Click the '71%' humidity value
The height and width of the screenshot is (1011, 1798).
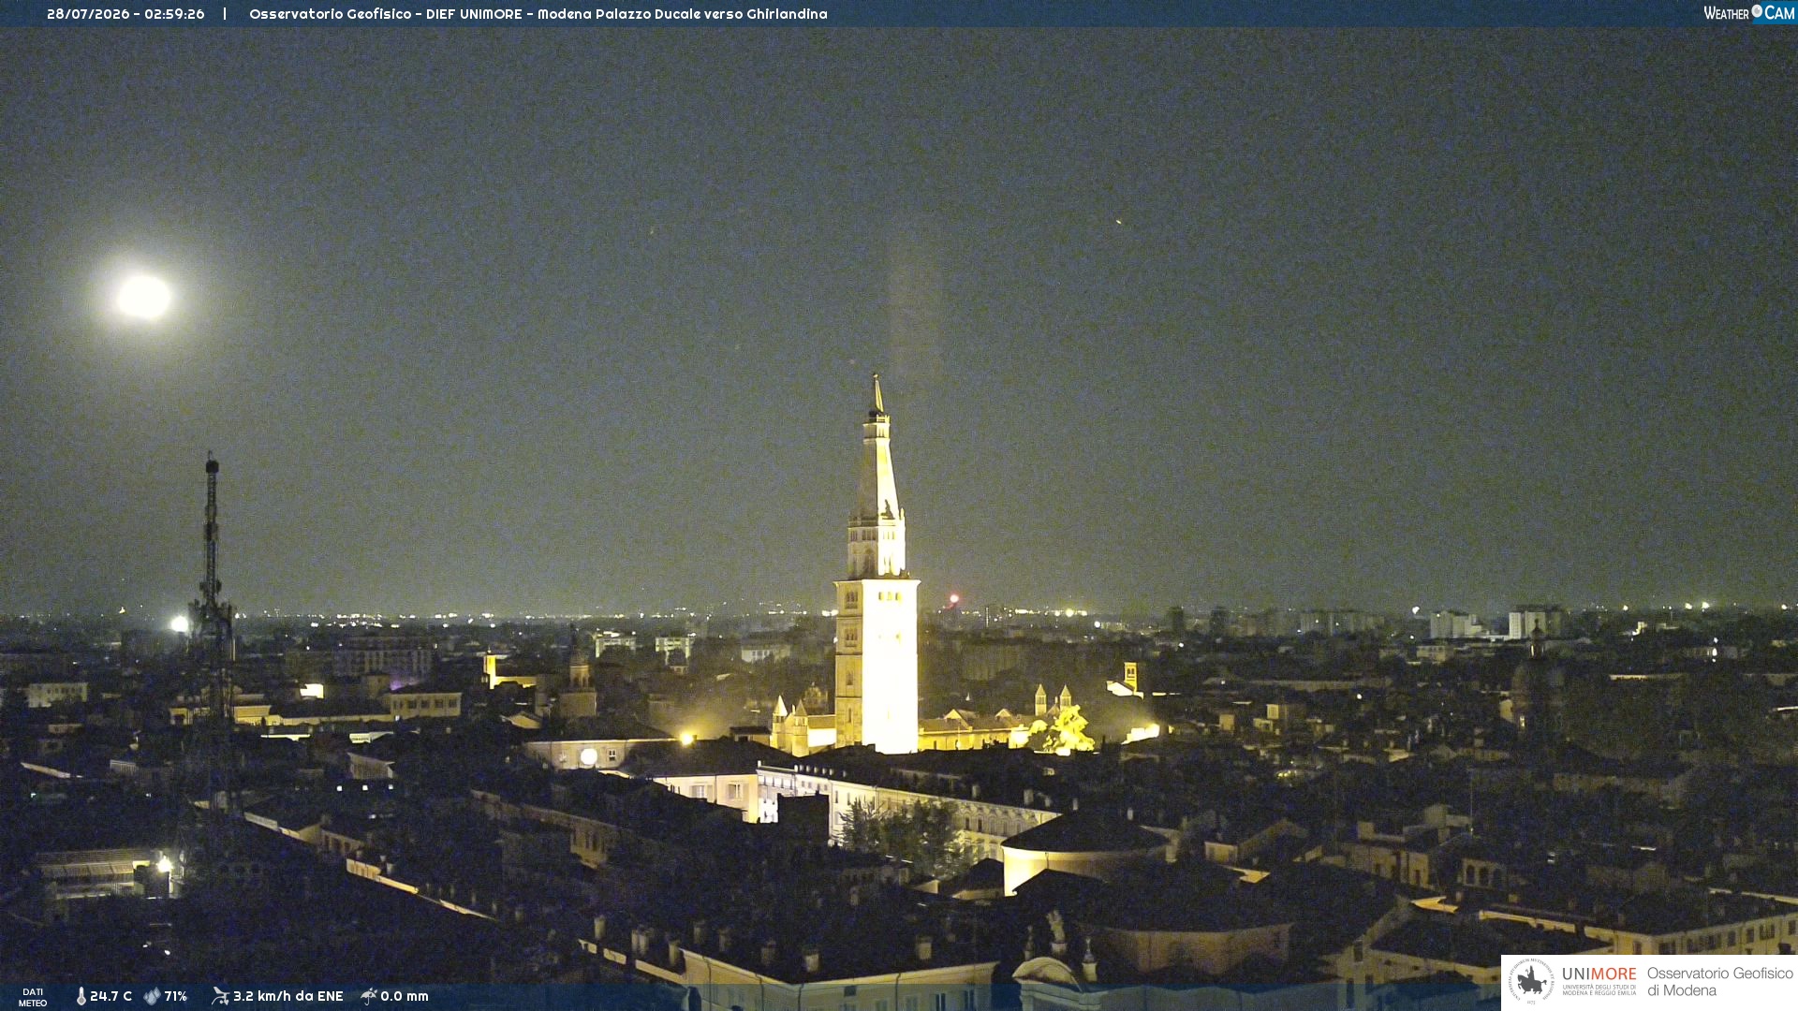tap(176, 996)
